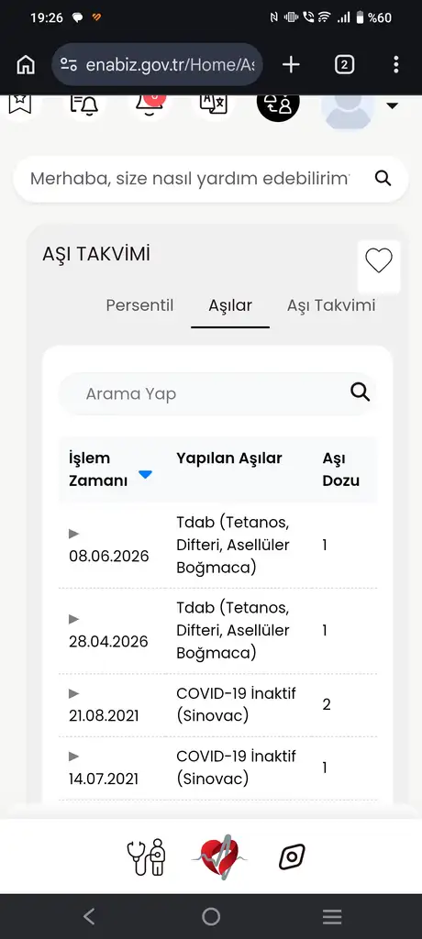Tap the heart favorite icon

pos(379,261)
